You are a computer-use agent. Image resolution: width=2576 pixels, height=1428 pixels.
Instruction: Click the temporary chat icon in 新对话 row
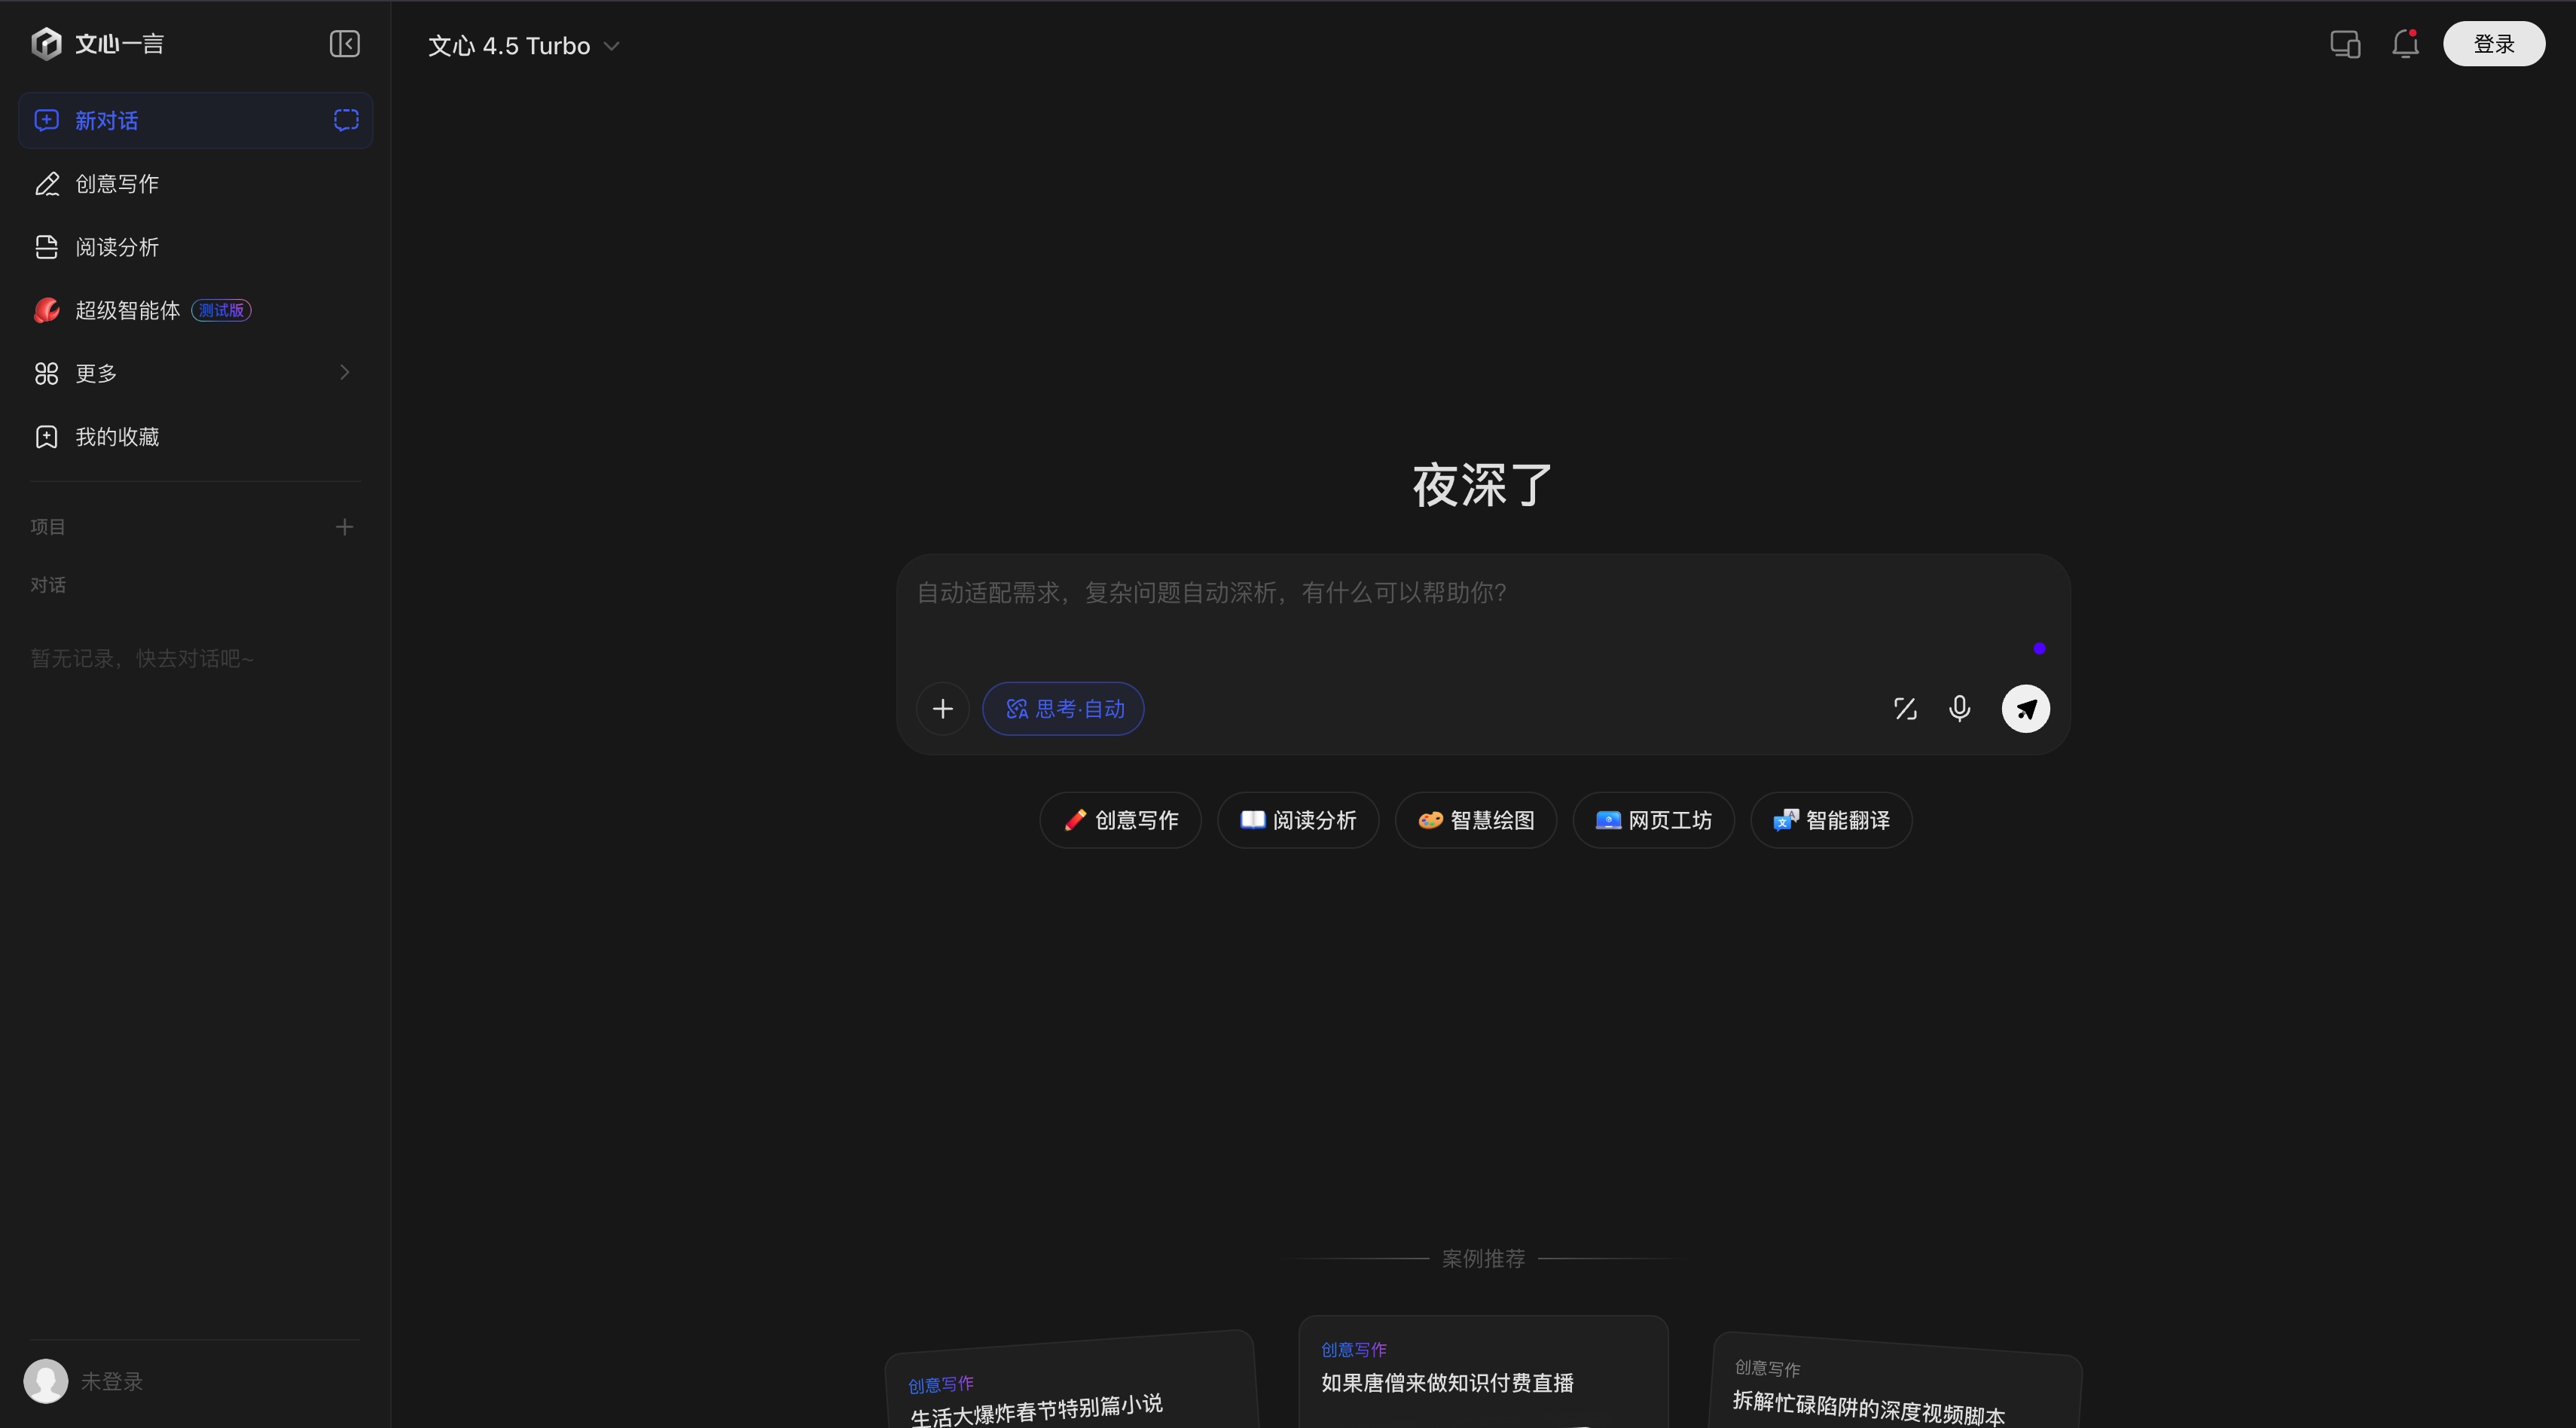346,120
